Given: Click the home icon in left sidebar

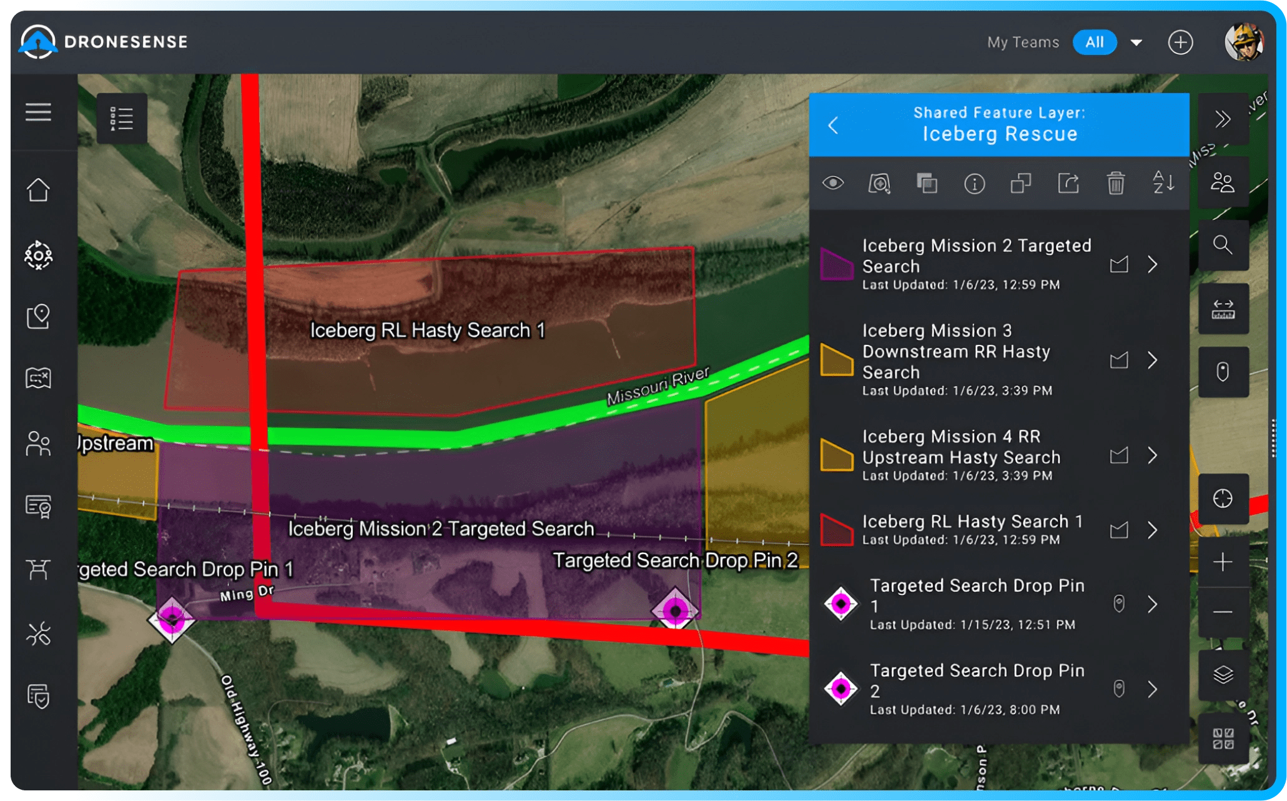Looking at the screenshot, I should (x=38, y=190).
